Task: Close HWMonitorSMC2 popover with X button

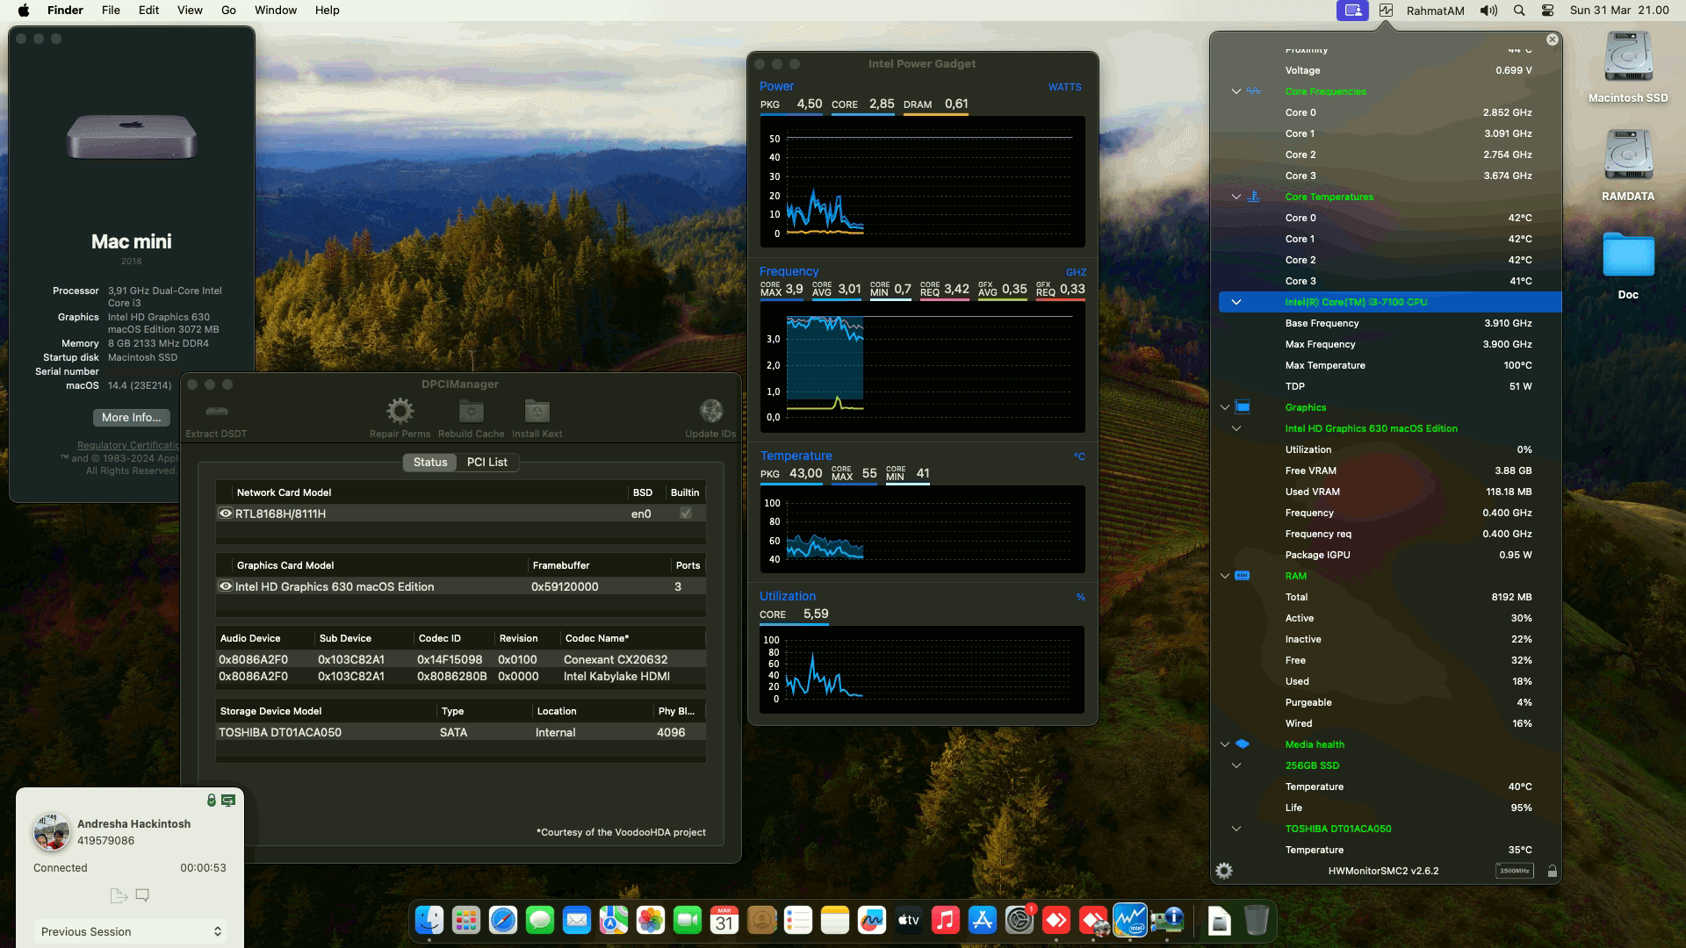Action: pyautogui.click(x=1552, y=39)
